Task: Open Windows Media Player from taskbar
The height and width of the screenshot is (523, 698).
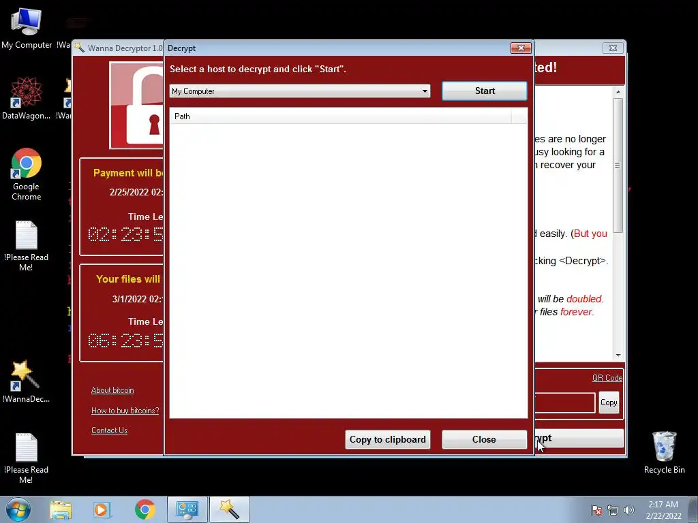Action: 102,509
